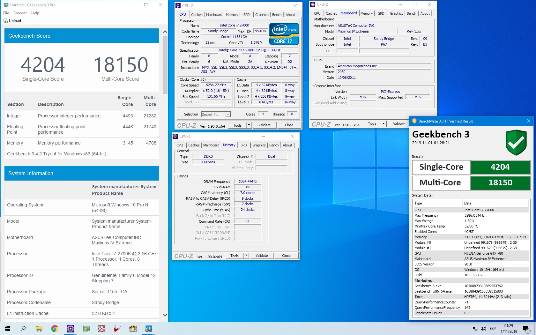
Task: Click the Upload button in Geekbench
Action: pyautogui.click(x=12, y=21)
